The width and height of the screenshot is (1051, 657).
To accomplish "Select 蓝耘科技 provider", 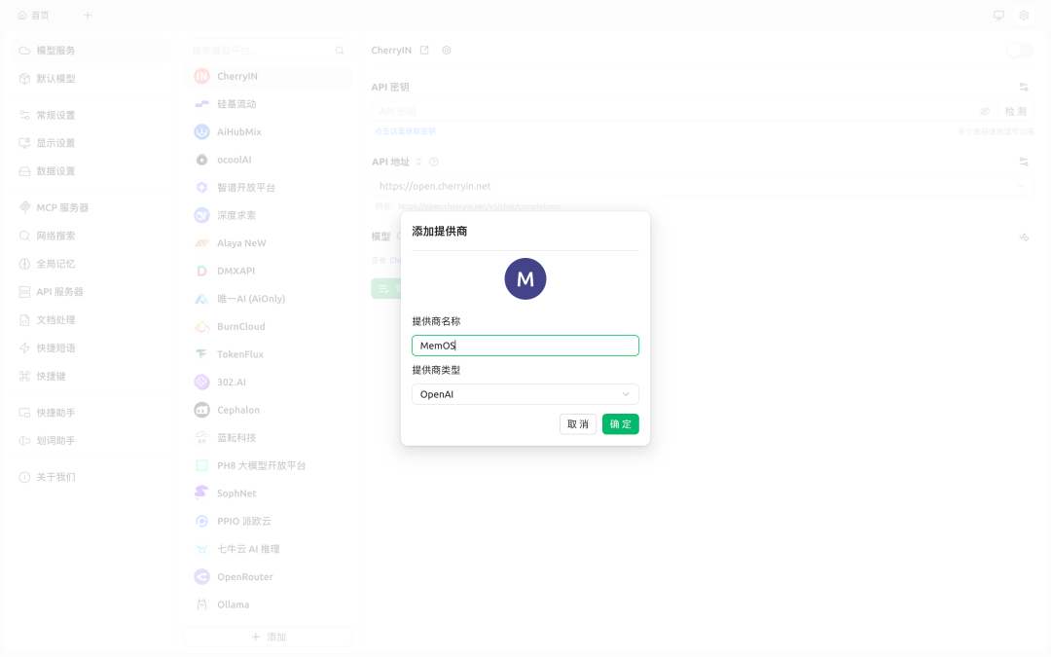I will (268, 438).
